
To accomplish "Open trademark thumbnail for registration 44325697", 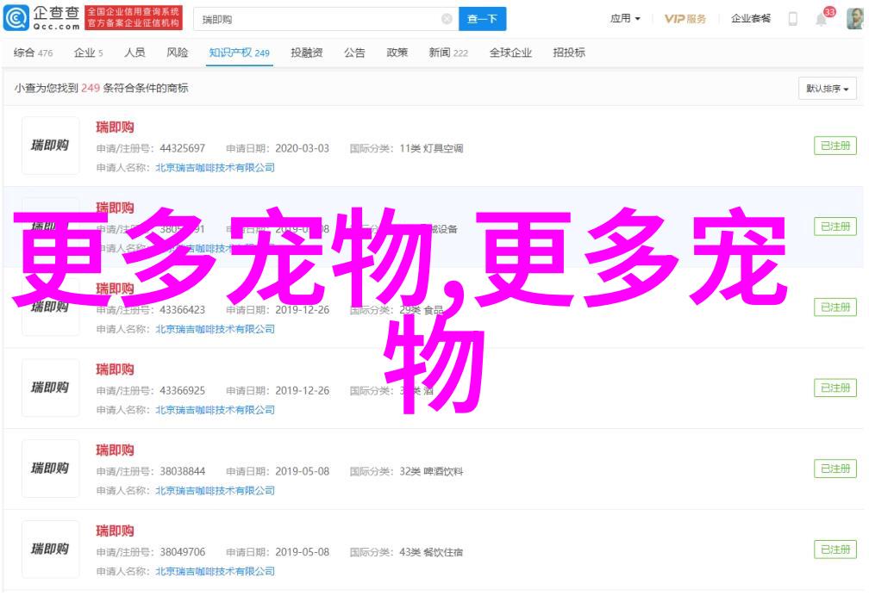I will 50,146.
